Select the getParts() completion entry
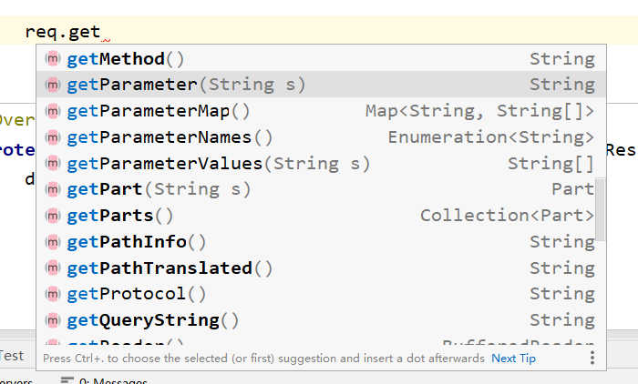638x384 pixels. tap(120, 216)
